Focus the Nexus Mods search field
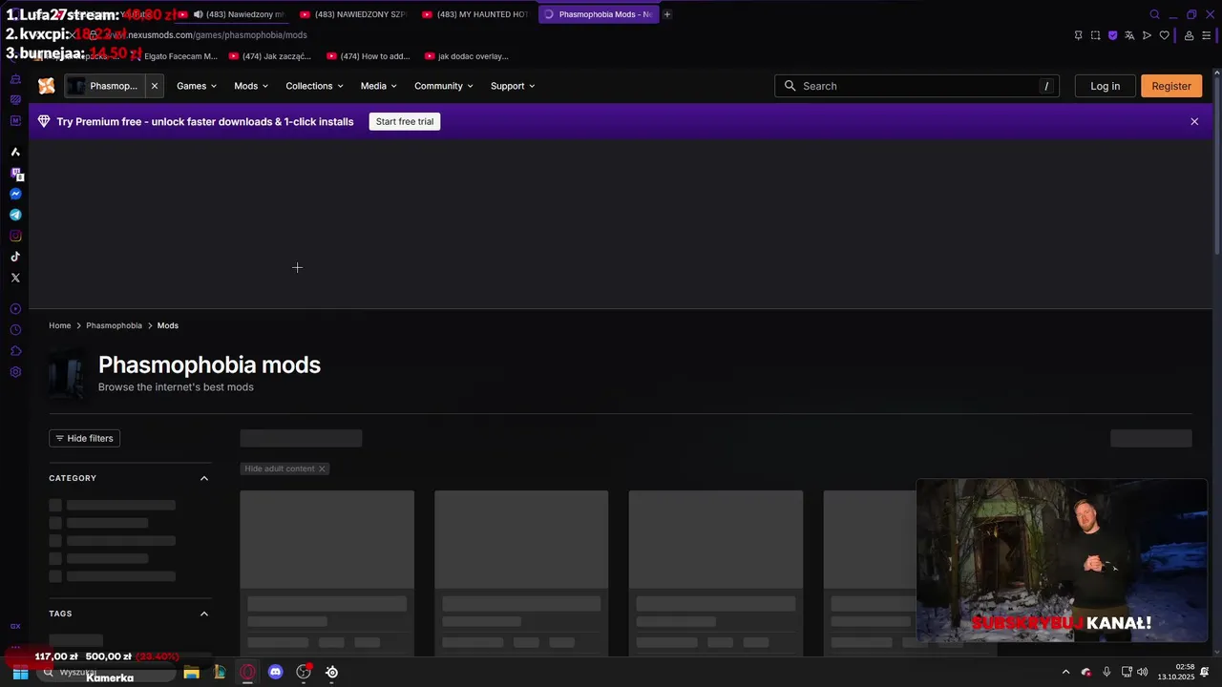The image size is (1222, 687). (916, 86)
